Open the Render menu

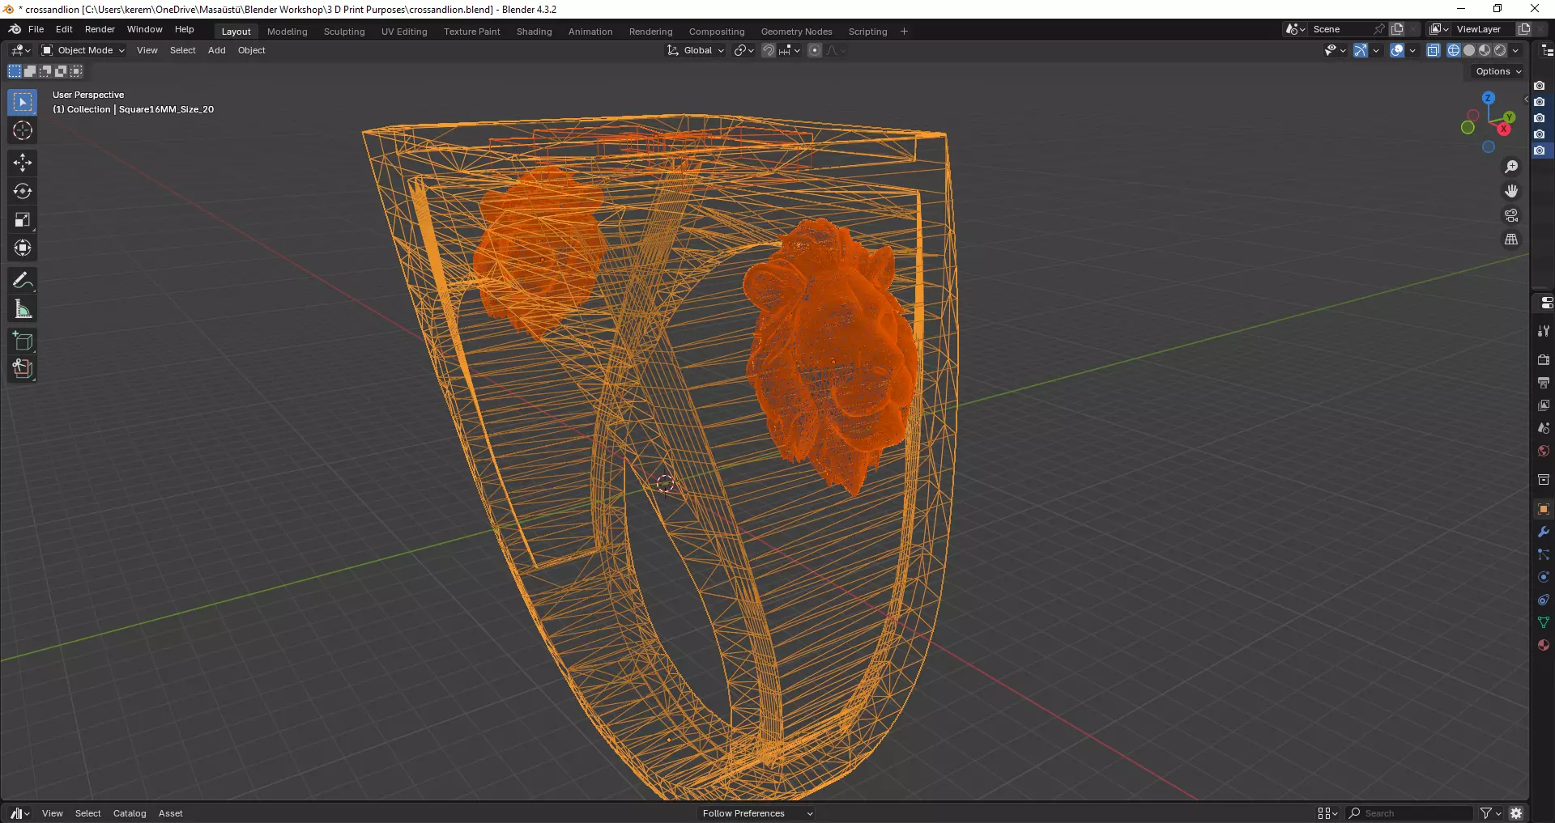click(x=100, y=29)
